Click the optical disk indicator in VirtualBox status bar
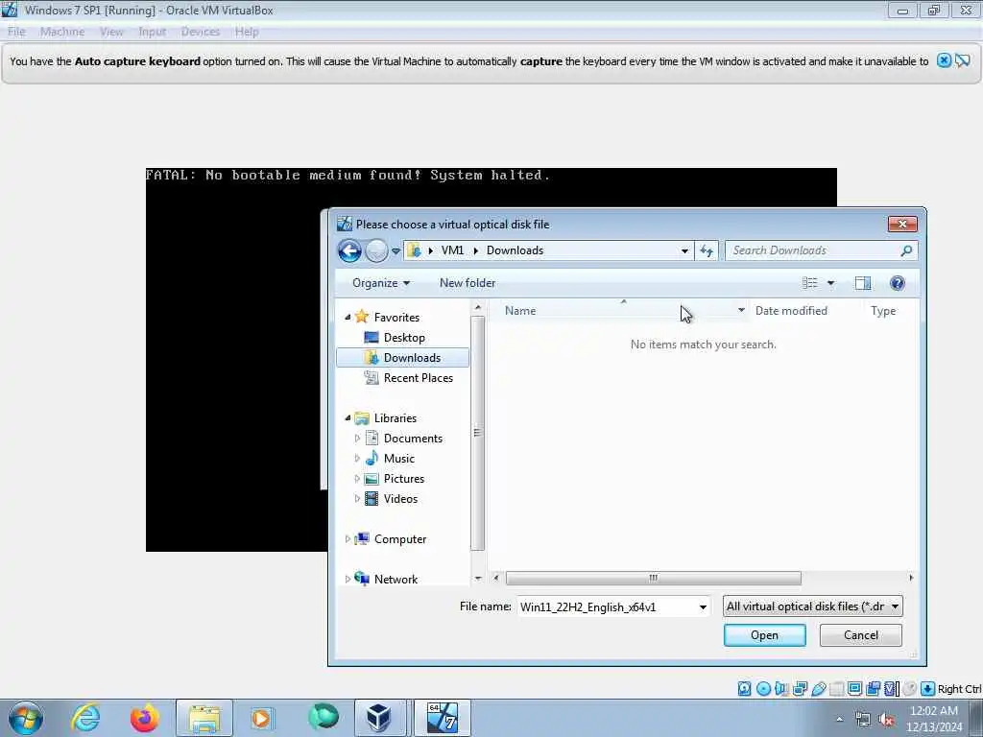The width and height of the screenshot is (983, 737). coord(763,689)
